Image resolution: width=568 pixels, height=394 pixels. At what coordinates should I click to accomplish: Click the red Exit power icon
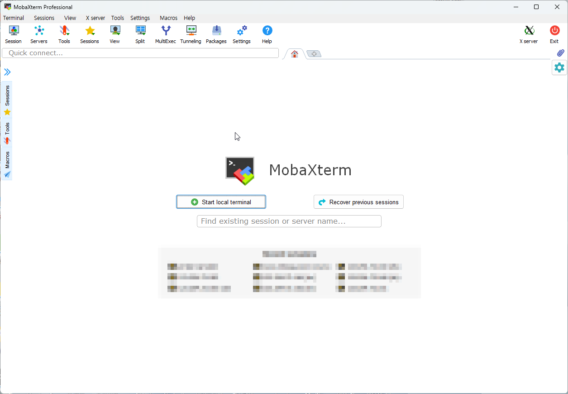pyautogui.click(x=554, y=35)
